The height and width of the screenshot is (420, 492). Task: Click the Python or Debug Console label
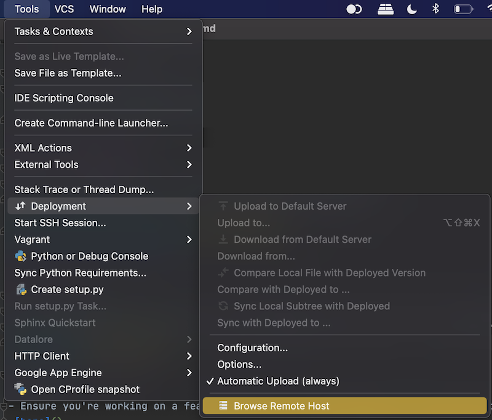(x=89, y=256)
